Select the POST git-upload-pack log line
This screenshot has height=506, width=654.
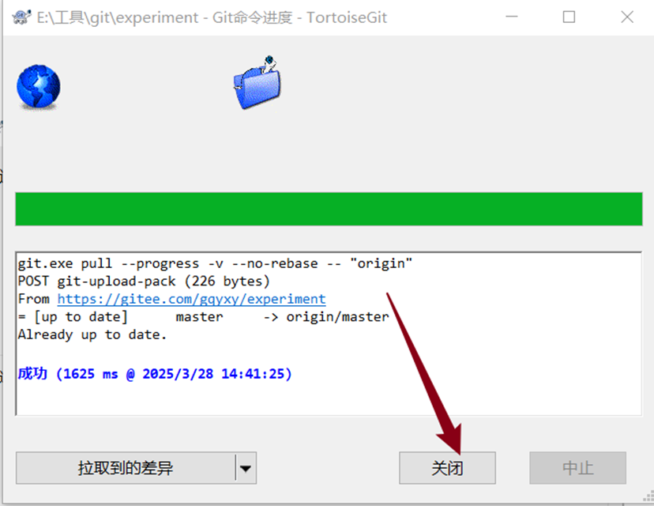pos(144,281)
